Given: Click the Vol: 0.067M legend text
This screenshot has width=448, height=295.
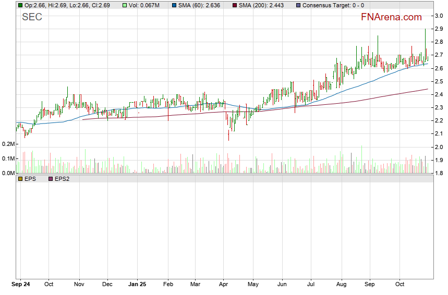Looking at the screenshot, I should point(146,5).
